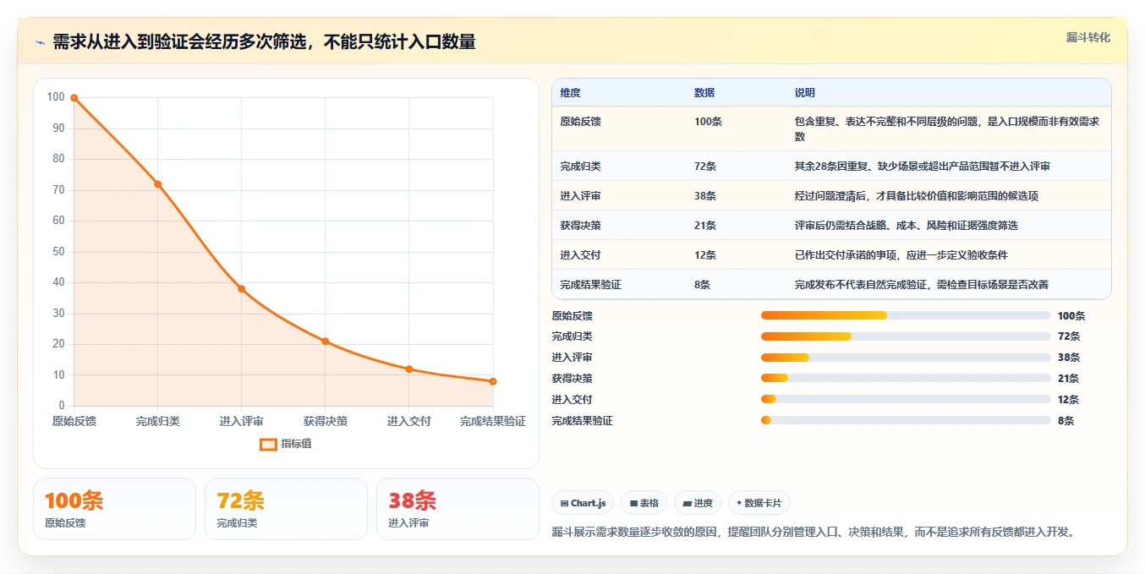Click the 72条 value in the table
The image size is (1145, 574).
(705, 167)
